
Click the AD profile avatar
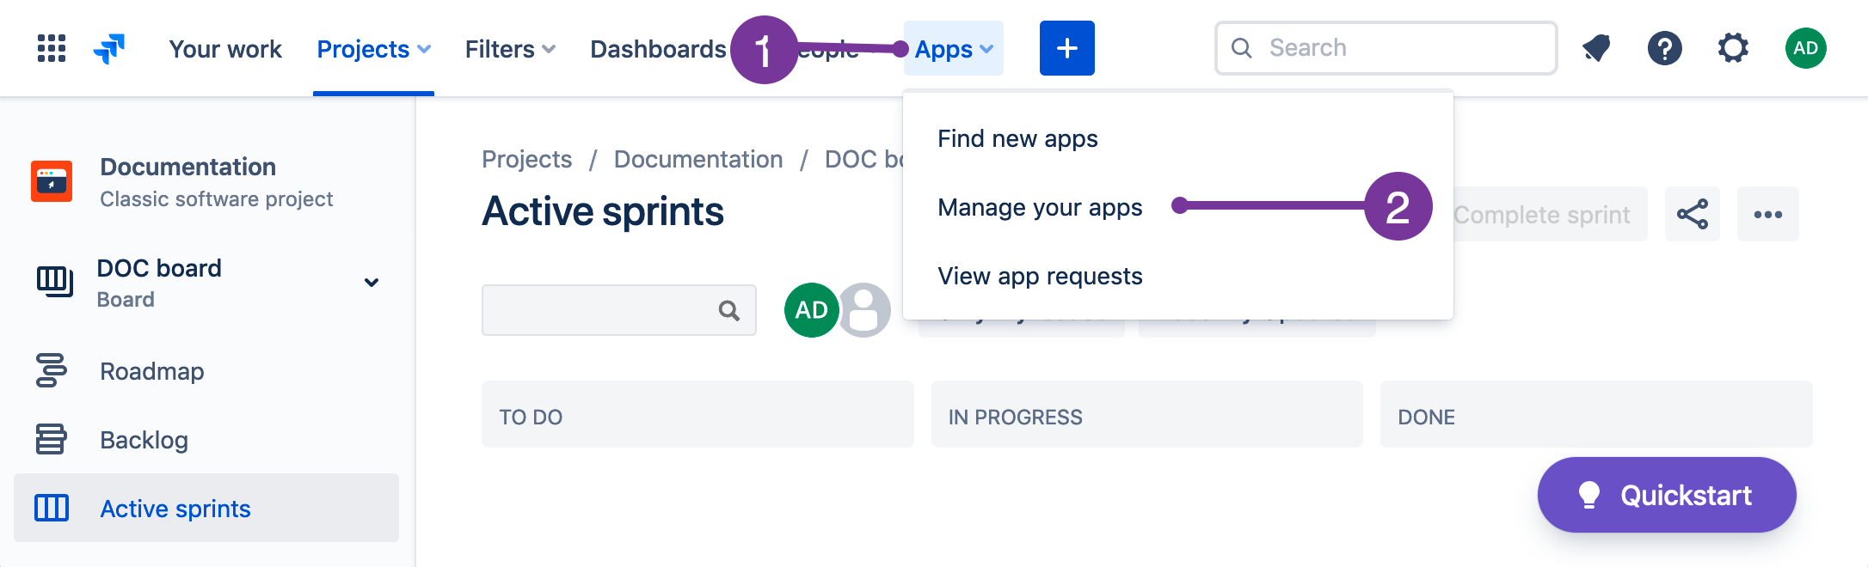pos(1804,48)
